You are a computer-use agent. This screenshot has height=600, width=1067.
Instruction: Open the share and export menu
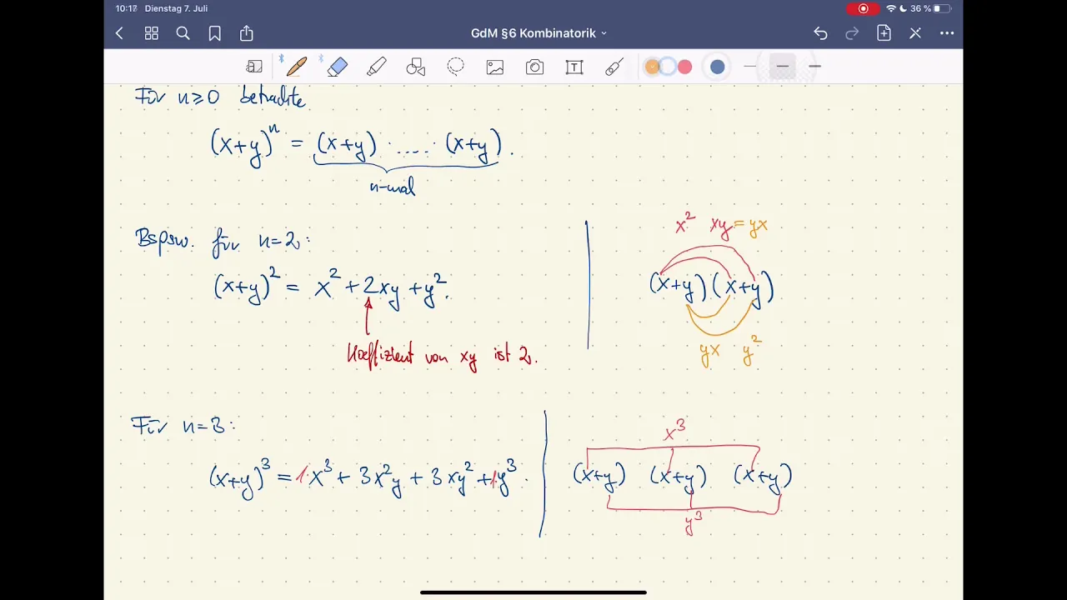(246, 33)
